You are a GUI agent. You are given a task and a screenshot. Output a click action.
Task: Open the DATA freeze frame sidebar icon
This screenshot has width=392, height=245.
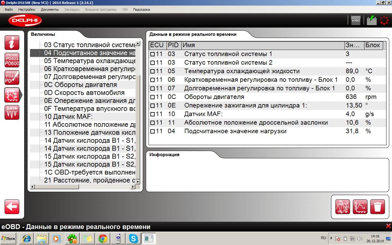(12, 113)
